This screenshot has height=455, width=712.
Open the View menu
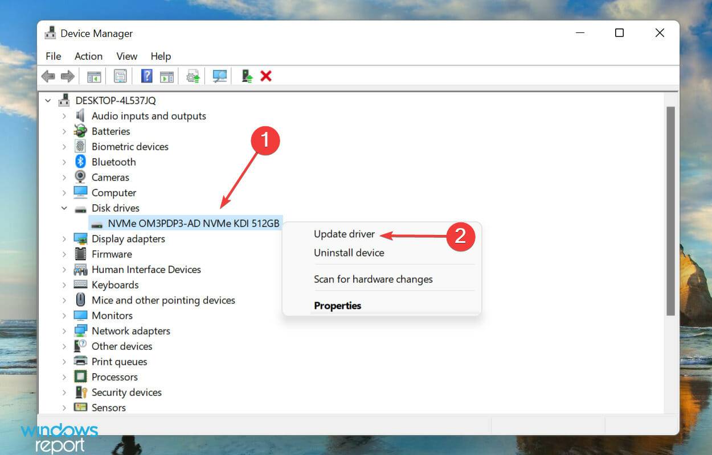pos(126,56)
